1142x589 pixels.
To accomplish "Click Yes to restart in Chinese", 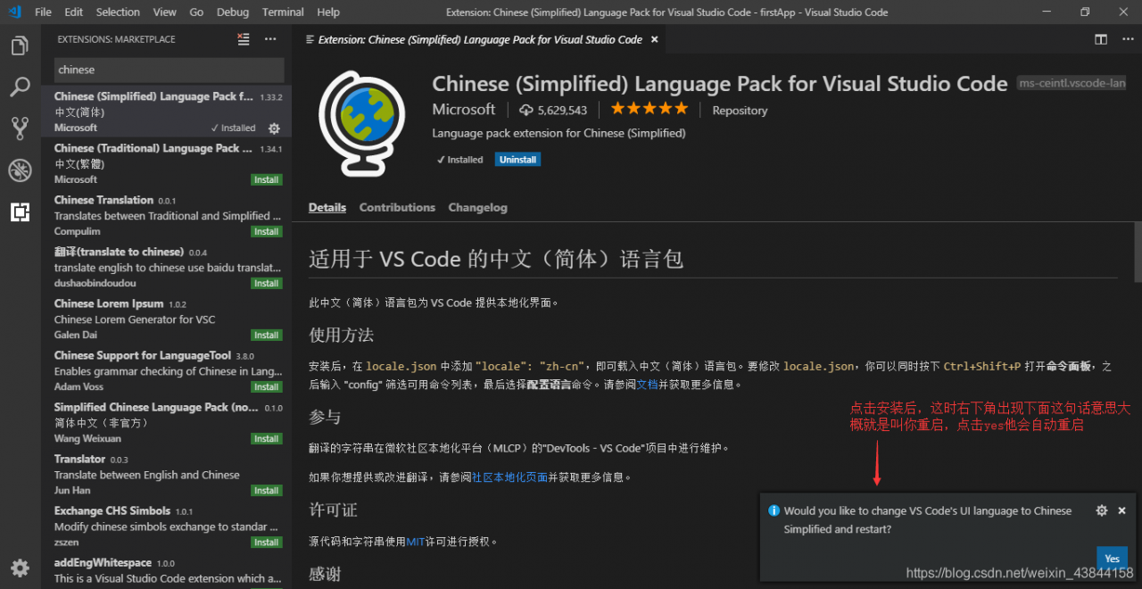I will pos(1112,559).
